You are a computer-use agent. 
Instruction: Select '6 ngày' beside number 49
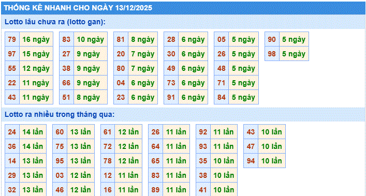193,68
